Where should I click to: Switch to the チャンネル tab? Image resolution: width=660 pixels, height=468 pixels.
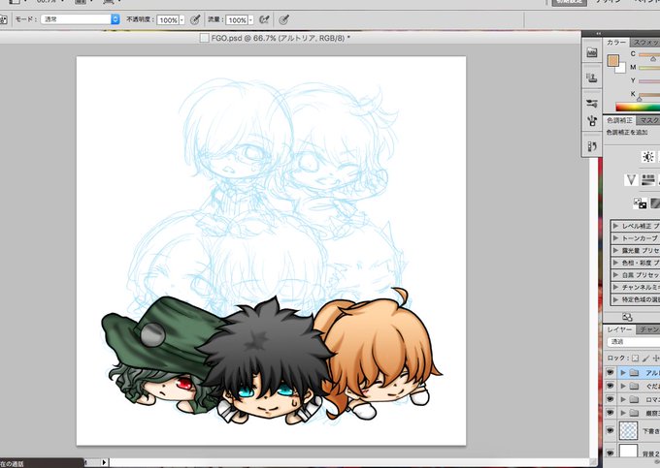(x=648, y=329)
